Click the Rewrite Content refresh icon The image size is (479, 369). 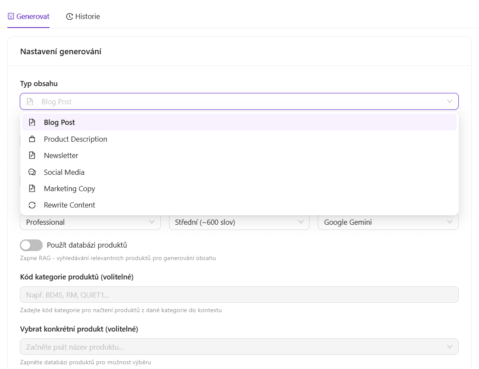click(x=32, y=205)
